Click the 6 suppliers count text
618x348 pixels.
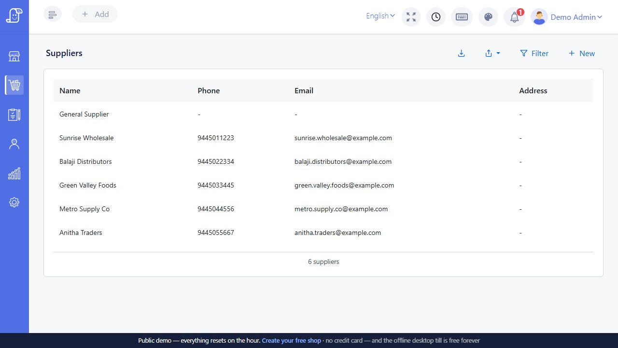click(x=323, y=261)
